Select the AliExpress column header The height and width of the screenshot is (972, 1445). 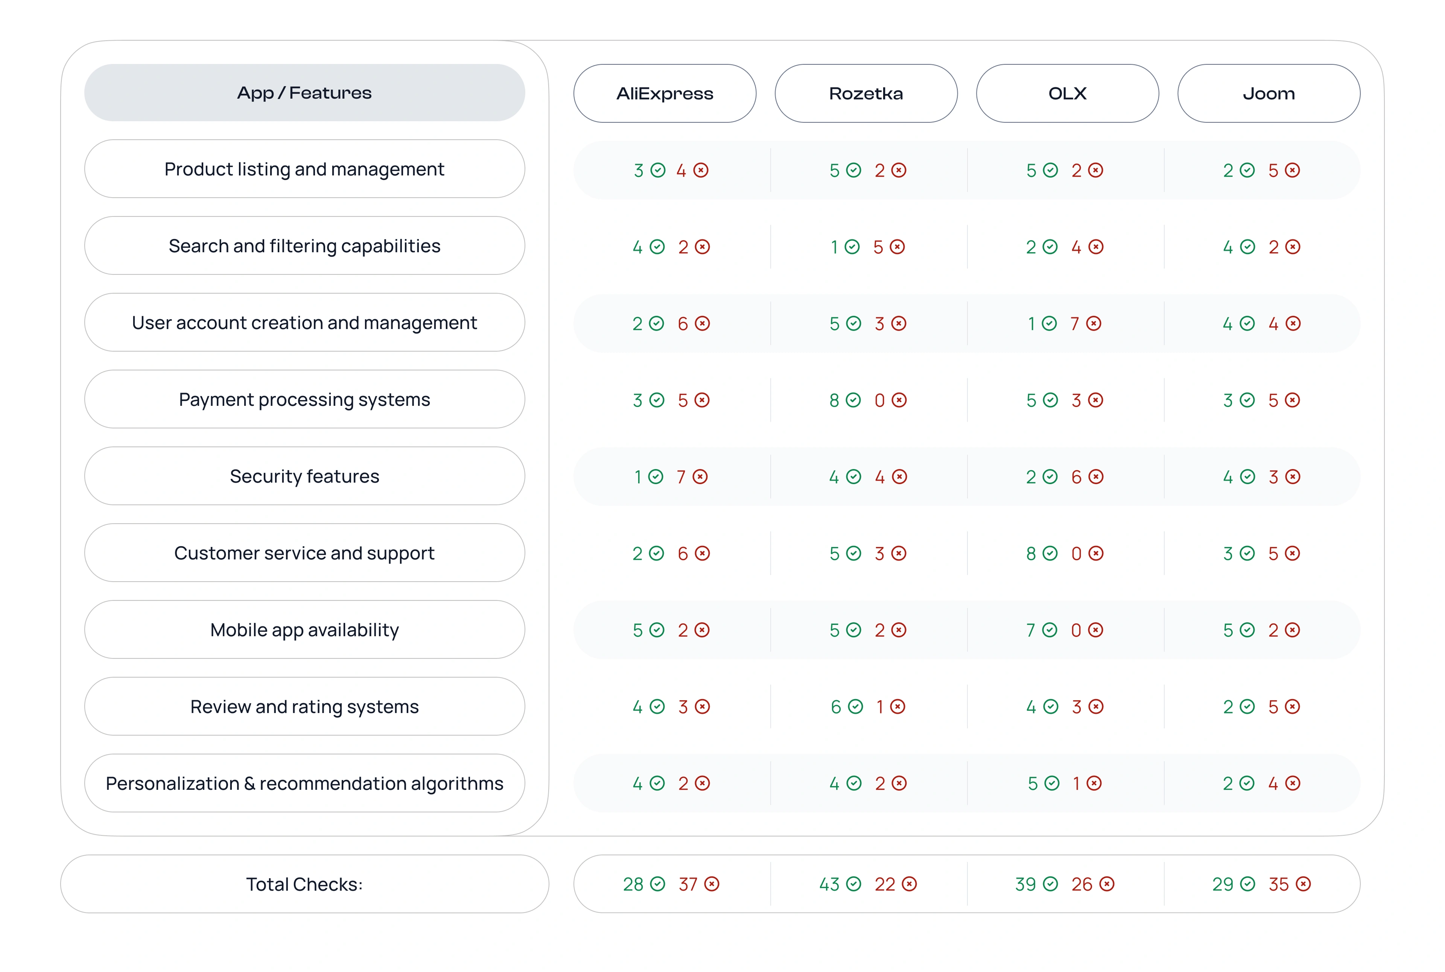click(664, 93)
